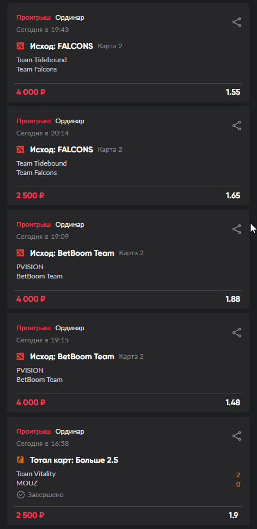Open Тотал карт: Больше 2.5 bet title
The height and width of the screenshot is (529, 257).
click(x=74, y=460)
